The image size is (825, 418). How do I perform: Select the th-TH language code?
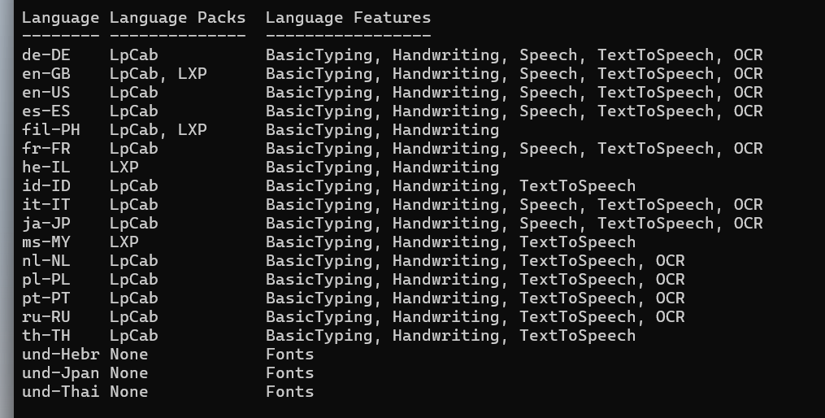[46, 335]
